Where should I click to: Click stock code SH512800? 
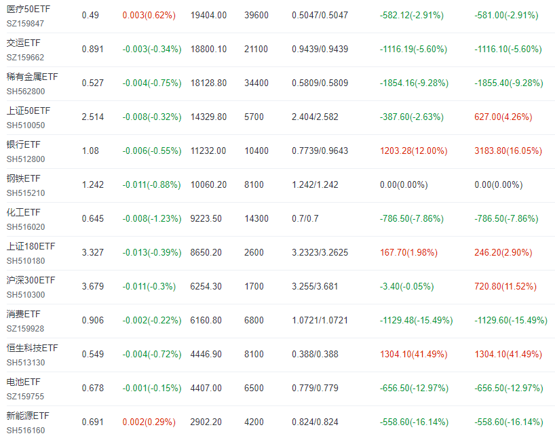tap(26, 158)
